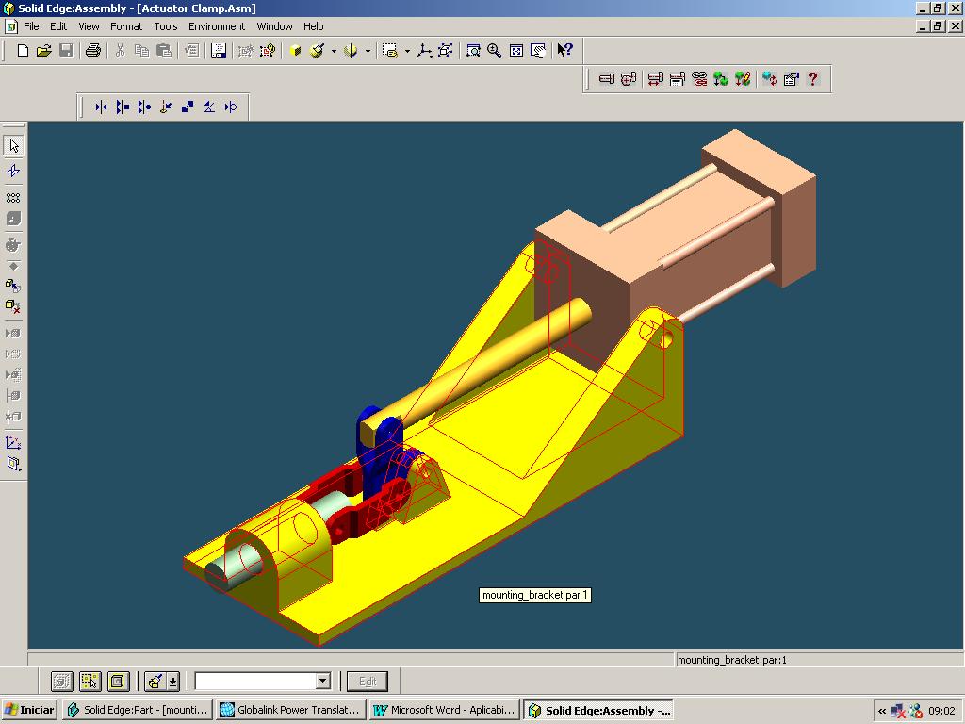This screenshot has width=965, height=724.
Task: Click the Place Part tool in sidebar
Action: pyautogui.click(x=13, y=171)
